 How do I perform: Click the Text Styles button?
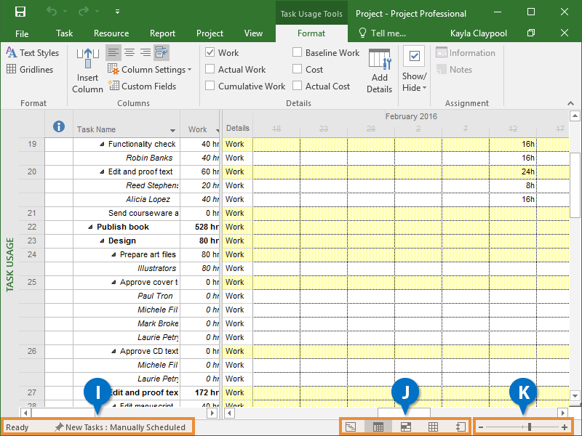coord(33,53)
